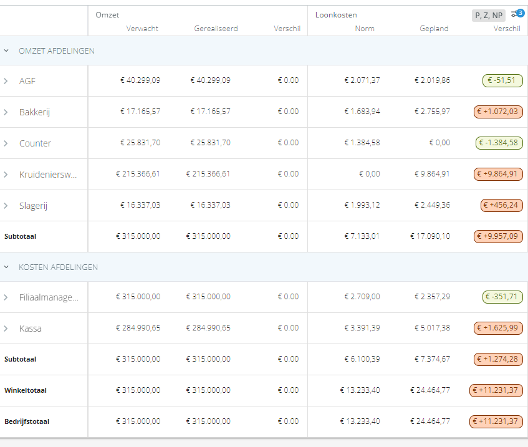The width and height of the screenshot is (528, 447).
Task: Expand the Kruidenierswaren row chevron
Action: click(6, 175)
